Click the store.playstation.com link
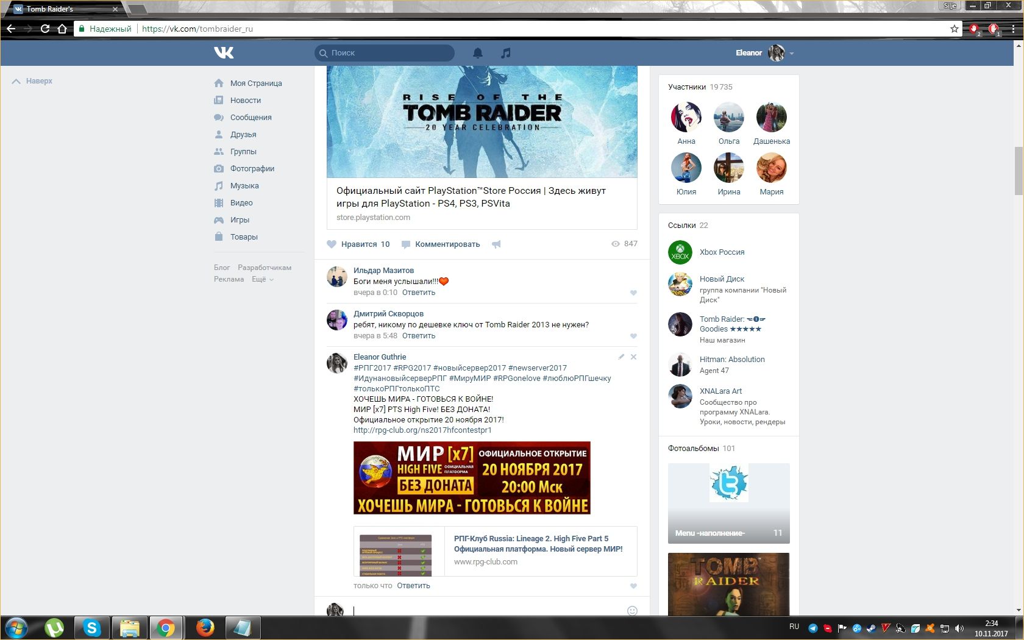The image size is (1024, 640). (373, 218)
